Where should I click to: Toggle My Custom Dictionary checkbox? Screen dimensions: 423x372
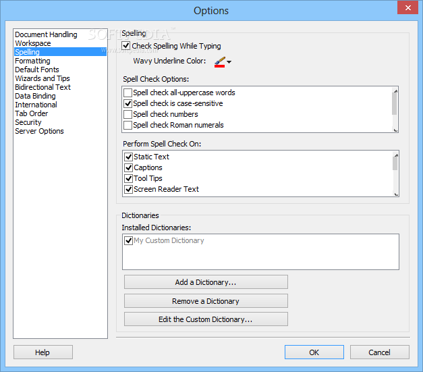[128, 240]
